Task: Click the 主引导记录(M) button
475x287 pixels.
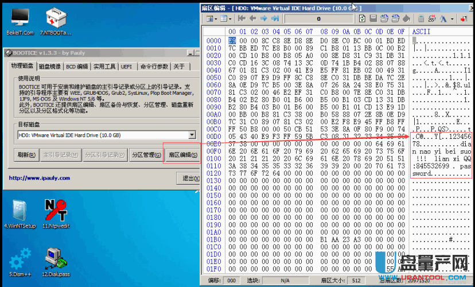Action: click(x=61, y=155)
